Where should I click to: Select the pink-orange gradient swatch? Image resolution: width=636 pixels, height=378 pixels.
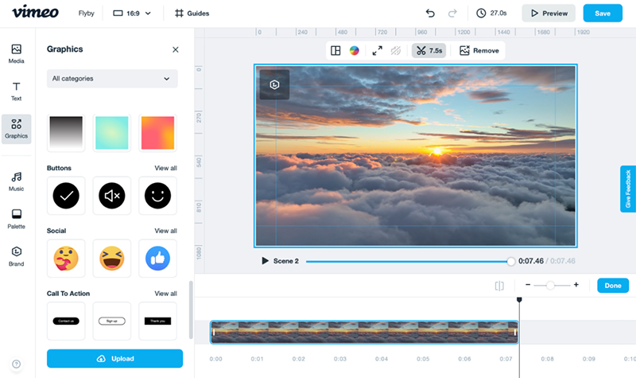(x=157, y=132)
